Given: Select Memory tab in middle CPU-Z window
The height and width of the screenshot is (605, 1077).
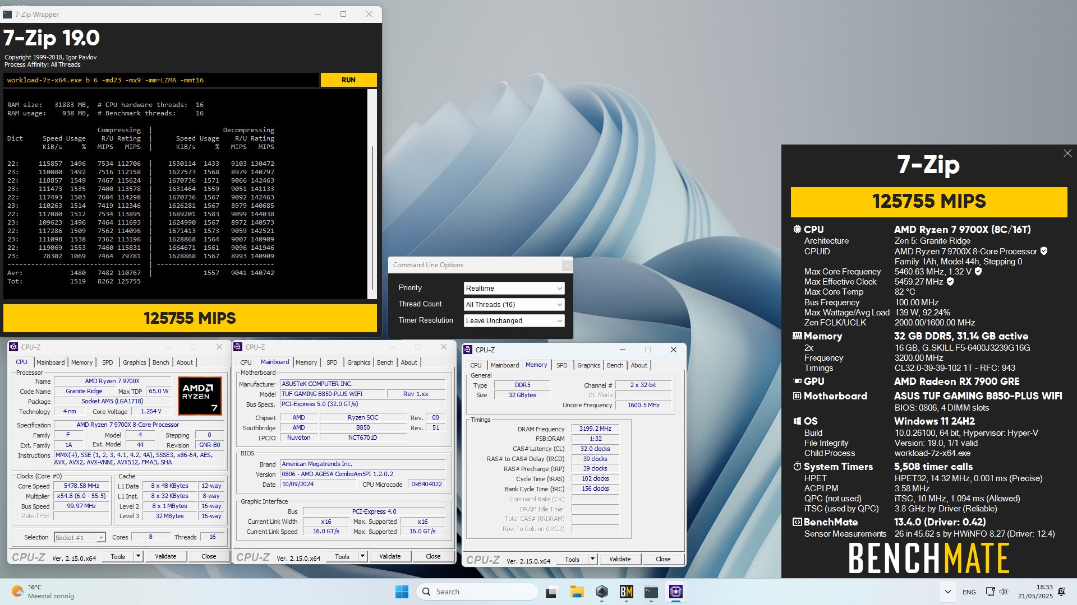Looking at the screenshot, I should click(x=306, y=362).
